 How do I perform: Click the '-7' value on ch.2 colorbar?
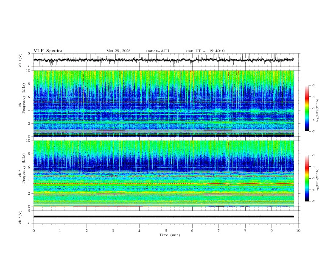[x=313, y=201]
